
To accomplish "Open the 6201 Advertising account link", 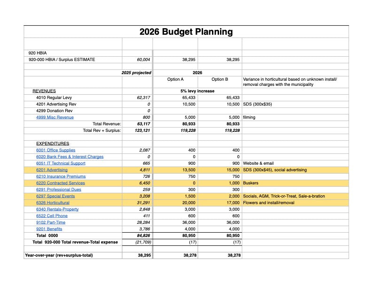I will [x=52, y=170].
